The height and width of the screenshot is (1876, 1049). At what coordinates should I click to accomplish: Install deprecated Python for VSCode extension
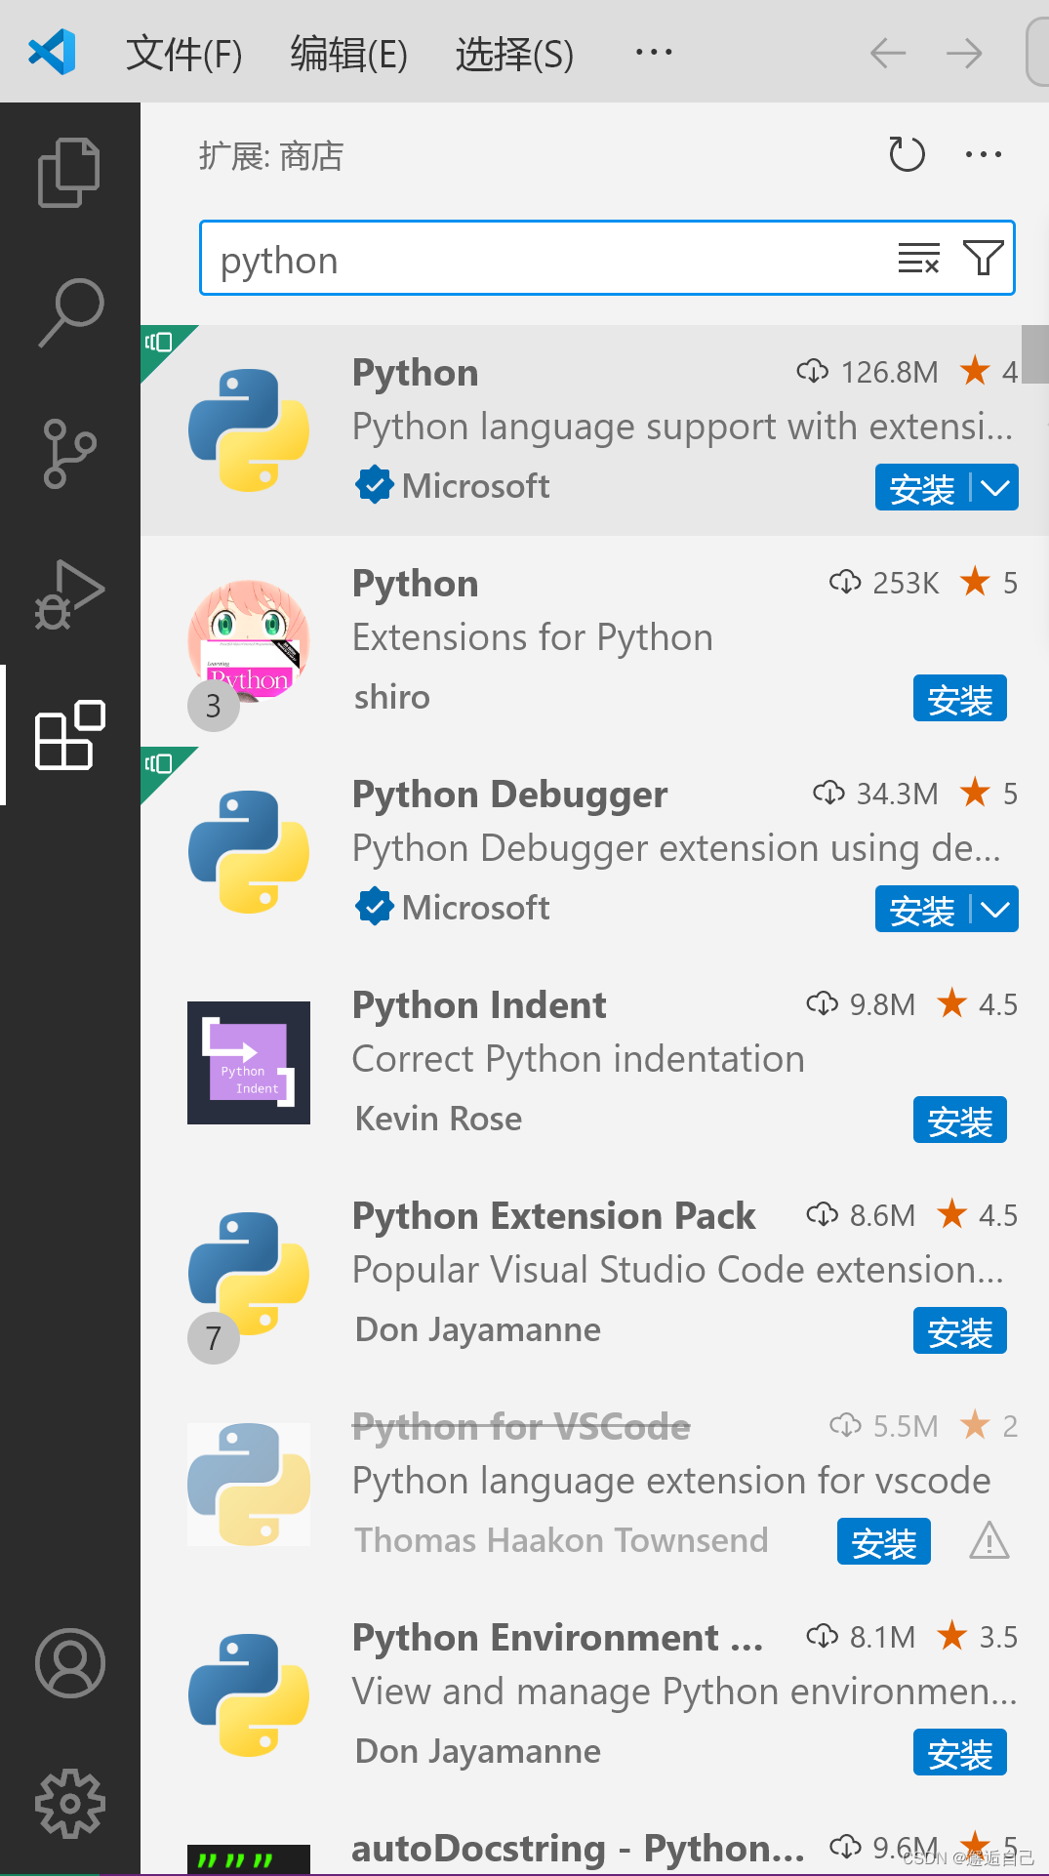884,1541
